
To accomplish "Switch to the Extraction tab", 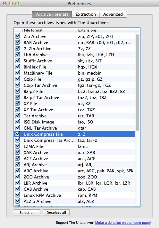I will click(86, 14).
